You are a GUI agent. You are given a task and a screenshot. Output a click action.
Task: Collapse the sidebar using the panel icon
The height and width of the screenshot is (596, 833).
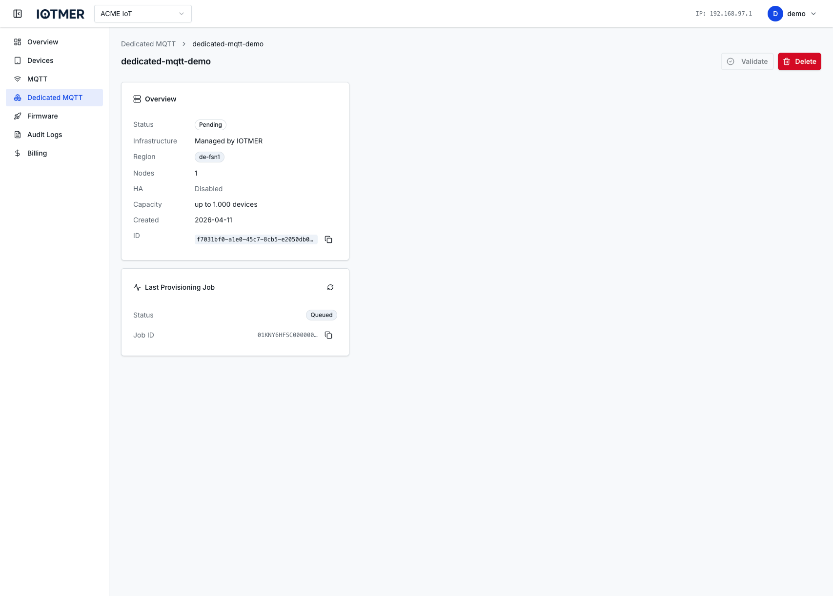click(18, 14)
